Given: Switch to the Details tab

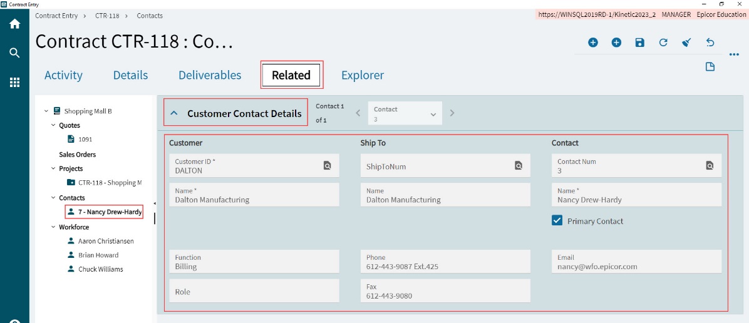Looking at the screenshot, I should pos(130,75).
